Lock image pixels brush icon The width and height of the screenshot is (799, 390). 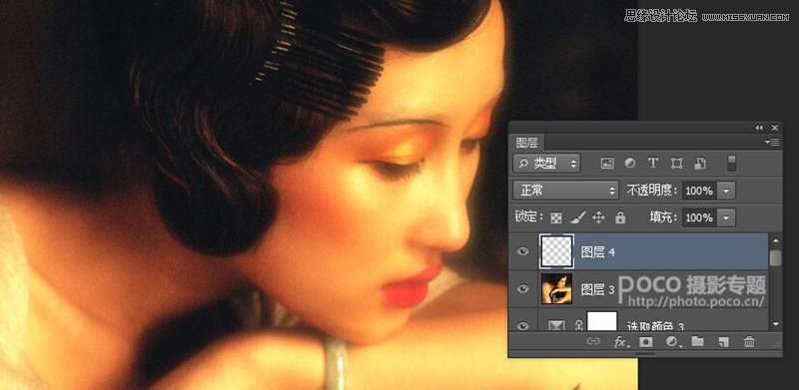pos(577,217)
